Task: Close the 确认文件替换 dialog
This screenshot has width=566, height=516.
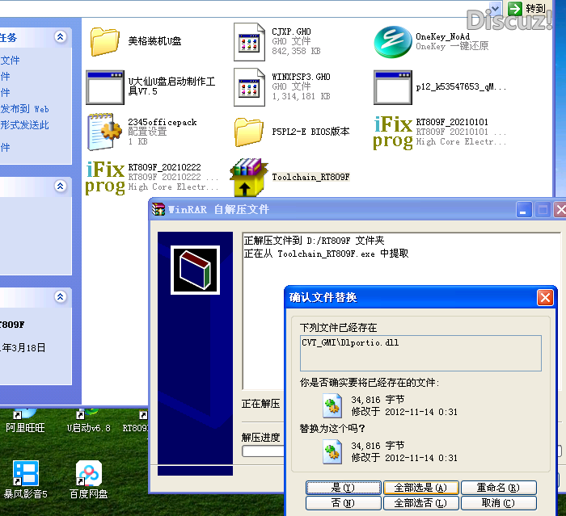Action: pos(545,297)
